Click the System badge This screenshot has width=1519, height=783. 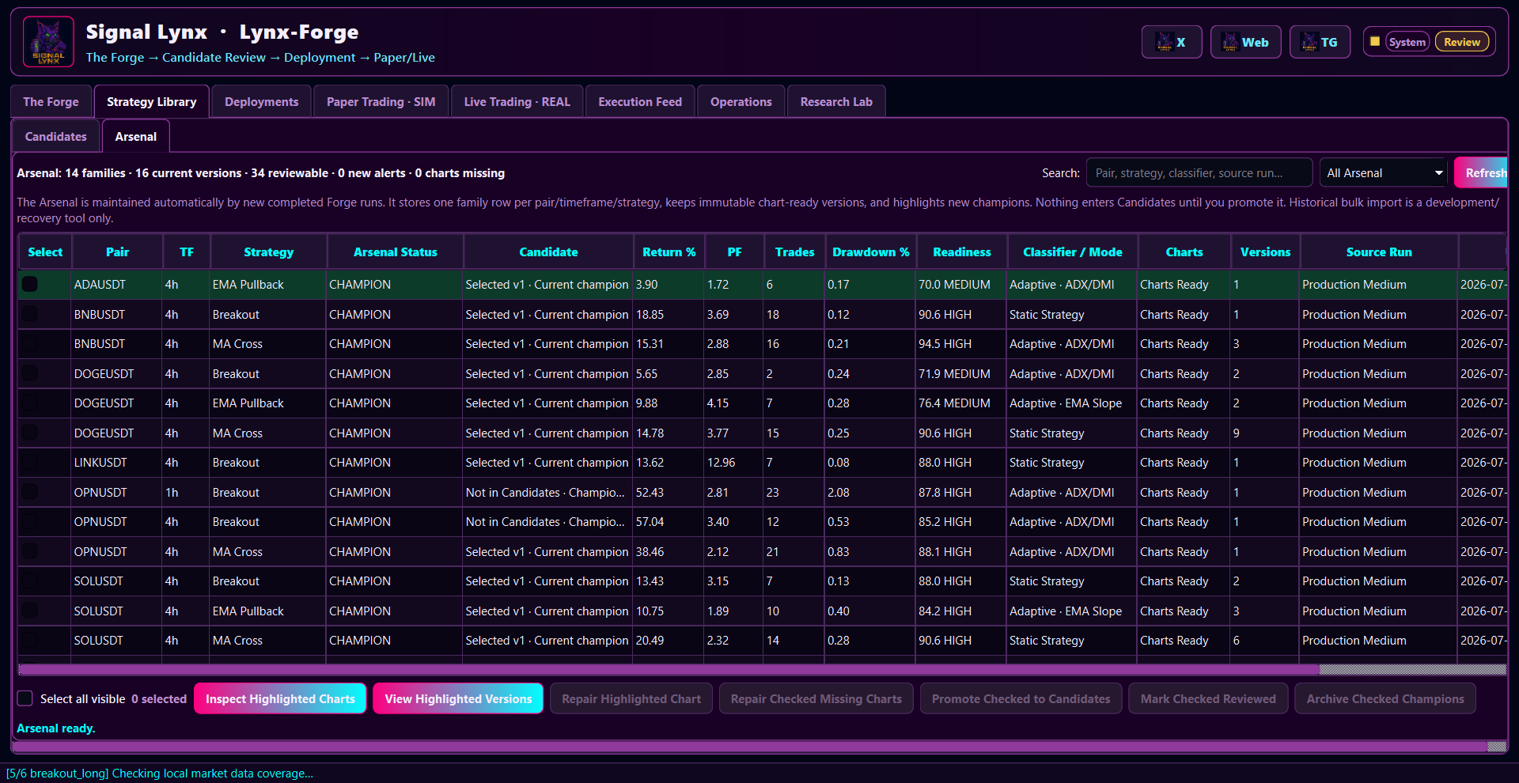point(1407,42)
